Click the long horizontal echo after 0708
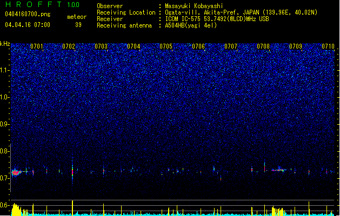The width and height of the screenshot is (340, 216). coord(278,170)
